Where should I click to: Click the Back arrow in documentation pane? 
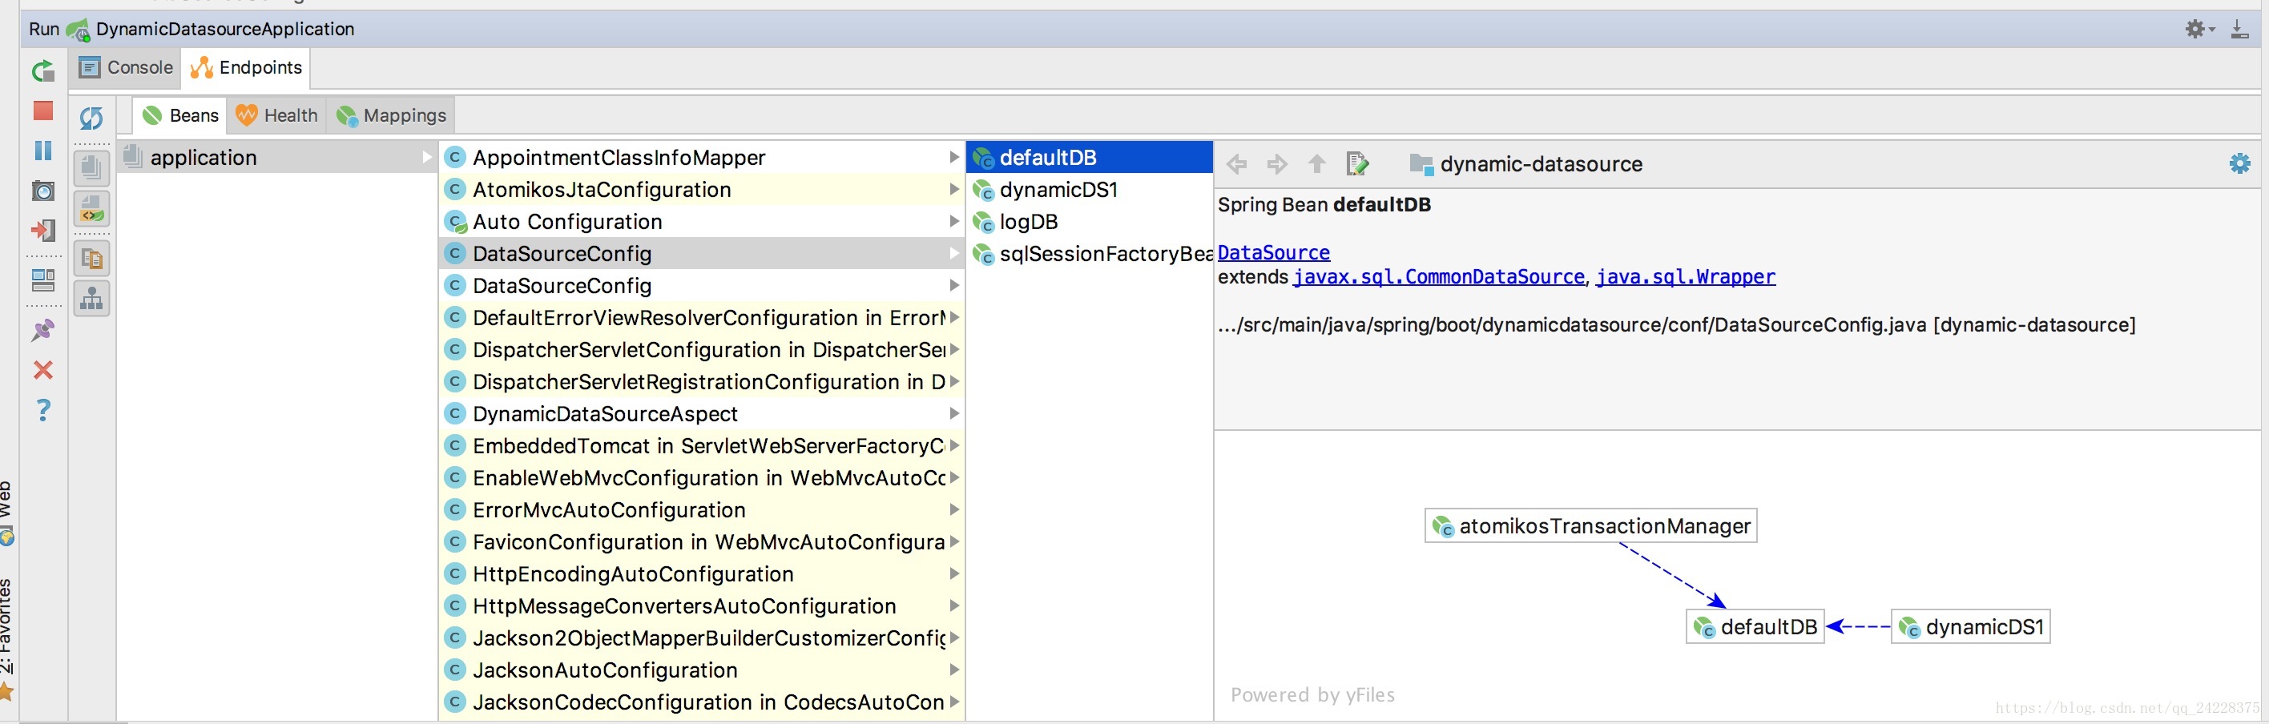[x=1238, y=164]
